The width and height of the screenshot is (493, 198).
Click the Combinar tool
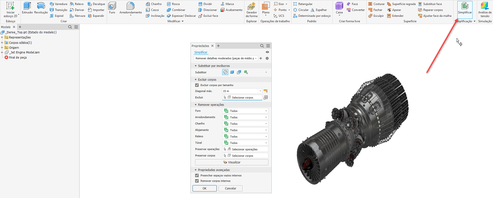[176, 9]
